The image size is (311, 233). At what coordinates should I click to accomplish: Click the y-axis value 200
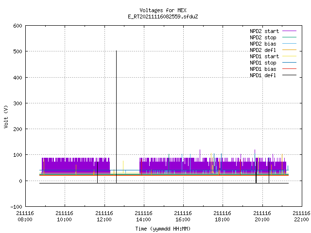(17, 129)
